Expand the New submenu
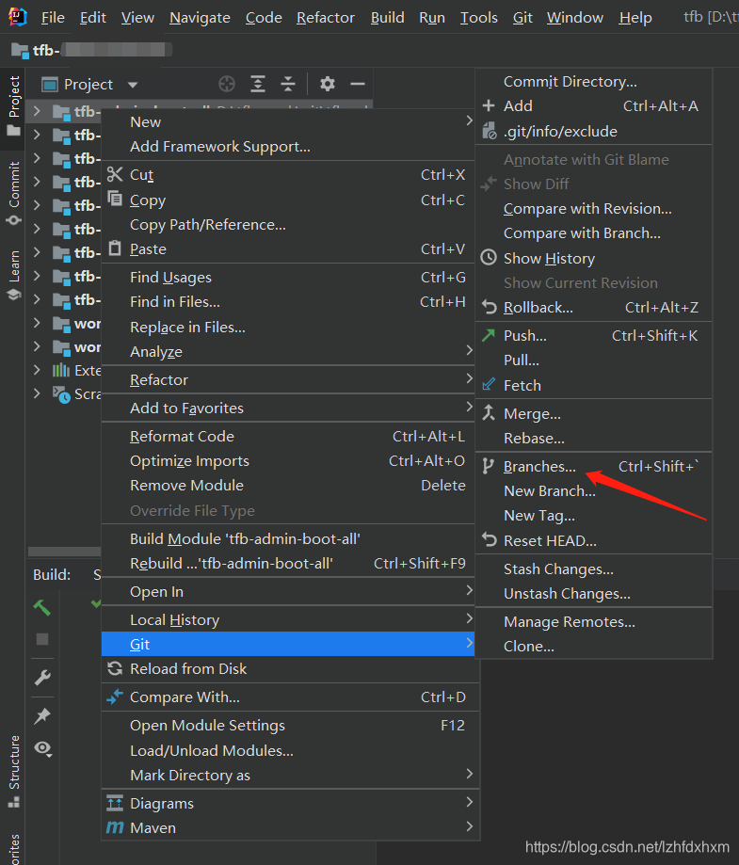Screen dimensions: 739x865 pyautogui.click(x=288, y=122)
